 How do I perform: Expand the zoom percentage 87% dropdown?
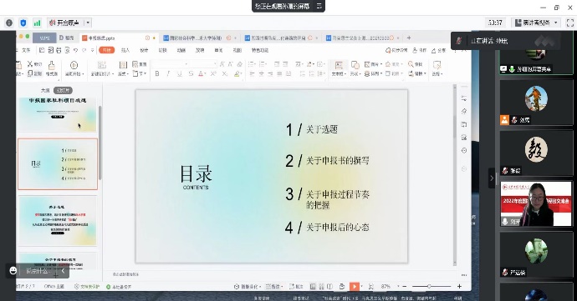[398, 286]
